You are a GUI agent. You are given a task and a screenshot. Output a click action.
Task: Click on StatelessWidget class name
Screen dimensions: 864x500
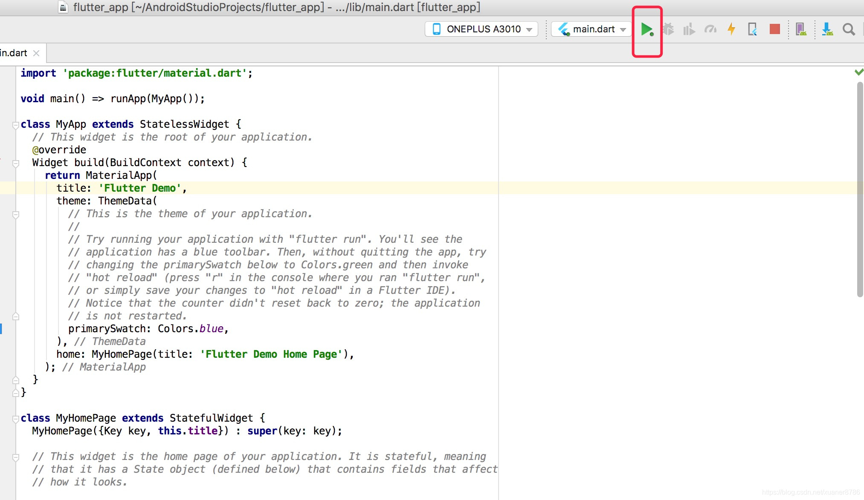(184, 124)
